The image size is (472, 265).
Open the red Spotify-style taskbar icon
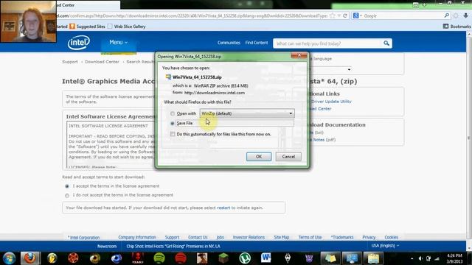[x=181, y=258]
